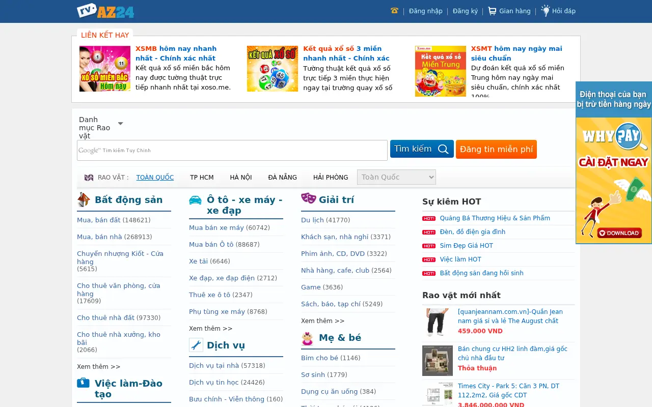Image resolution: width=652 pixels, height=407 pixels.
Task: Select the HẢI PHÒNG location tab
Action: tap(331, 178)
